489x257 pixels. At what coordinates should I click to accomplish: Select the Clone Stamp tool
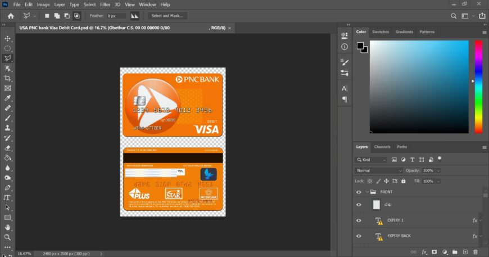point(7,128)
